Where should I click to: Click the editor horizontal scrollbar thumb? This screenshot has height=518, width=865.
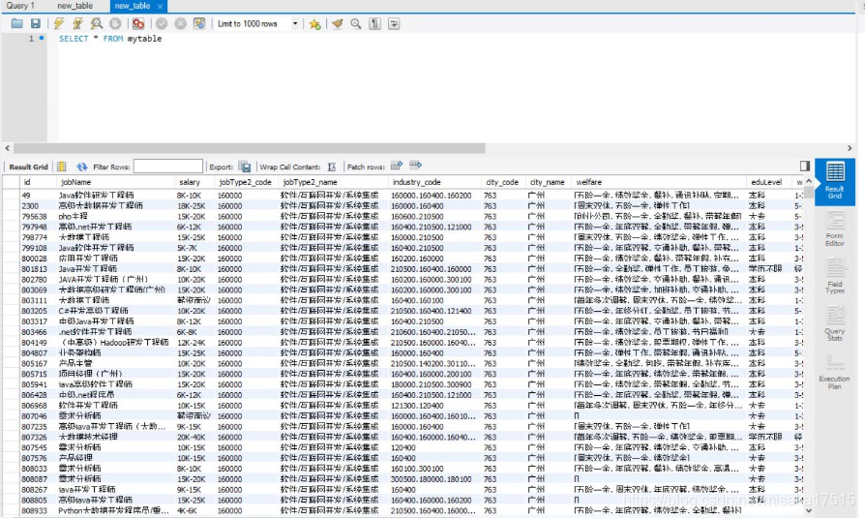pyautogui.click(x=250, y=148)
